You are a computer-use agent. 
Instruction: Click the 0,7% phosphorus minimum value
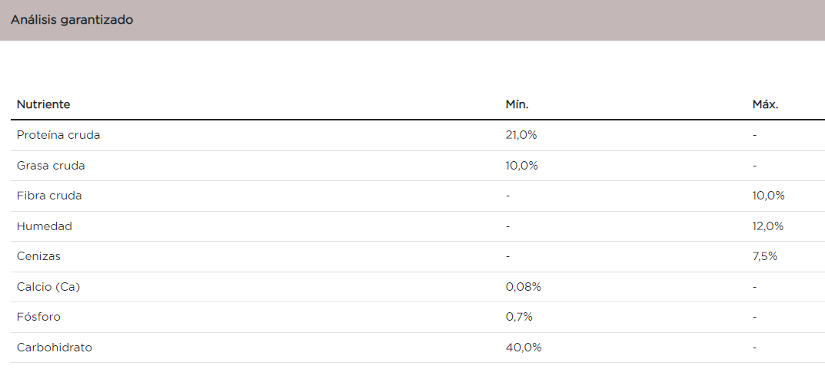coord(519,317)
